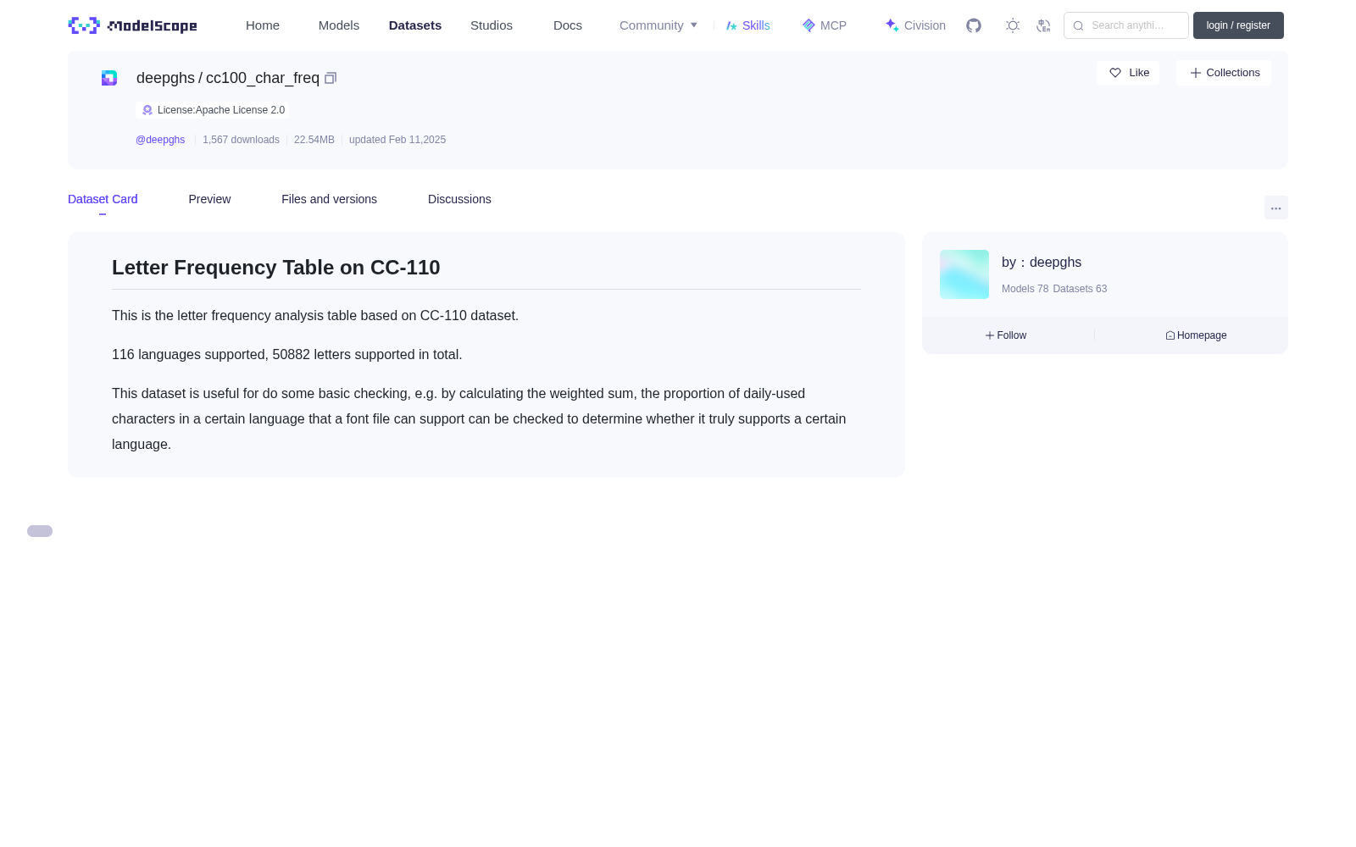
Task: Add dataset to Collections
Action: pos(1224,73)
